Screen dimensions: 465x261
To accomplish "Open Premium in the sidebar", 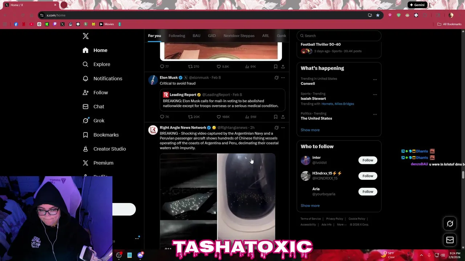I will tap(98, 163).
